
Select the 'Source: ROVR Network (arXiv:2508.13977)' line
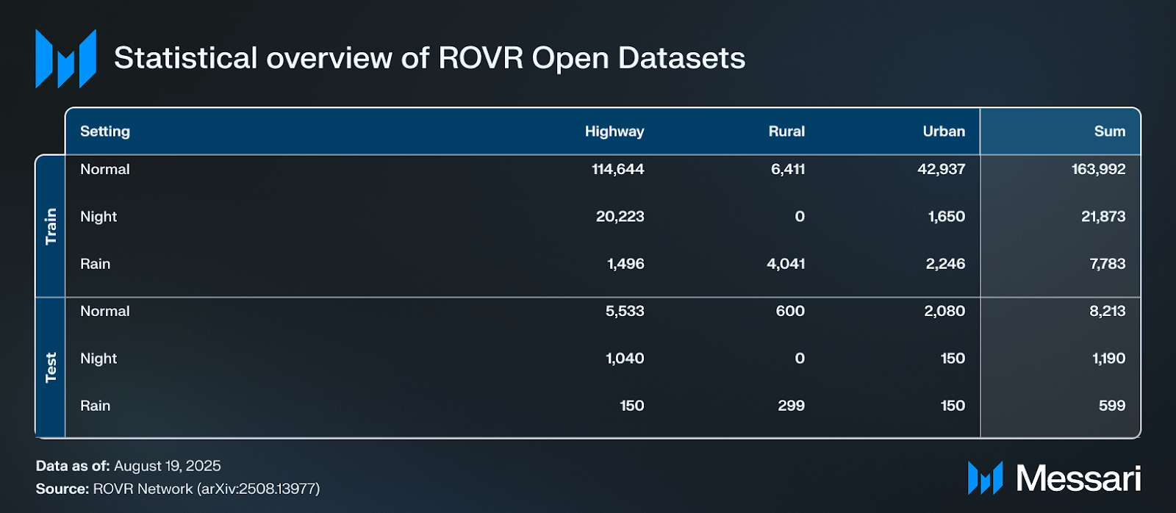[178, 489]
